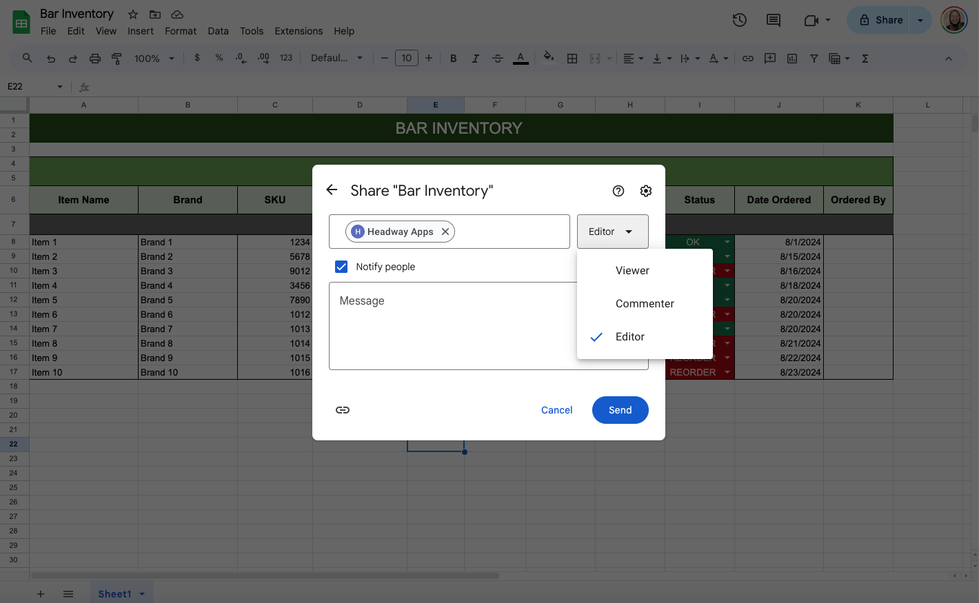The width and height of the screenshot is (979, 603).
Task: Cancel the share dialog
Action: pos(557,410)
